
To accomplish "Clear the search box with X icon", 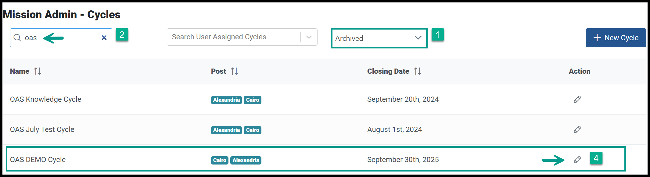I will (x=104, y=38).
